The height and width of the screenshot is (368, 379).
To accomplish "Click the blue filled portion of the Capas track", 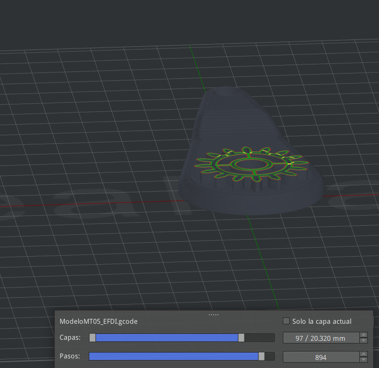I will tap(166, 338).
